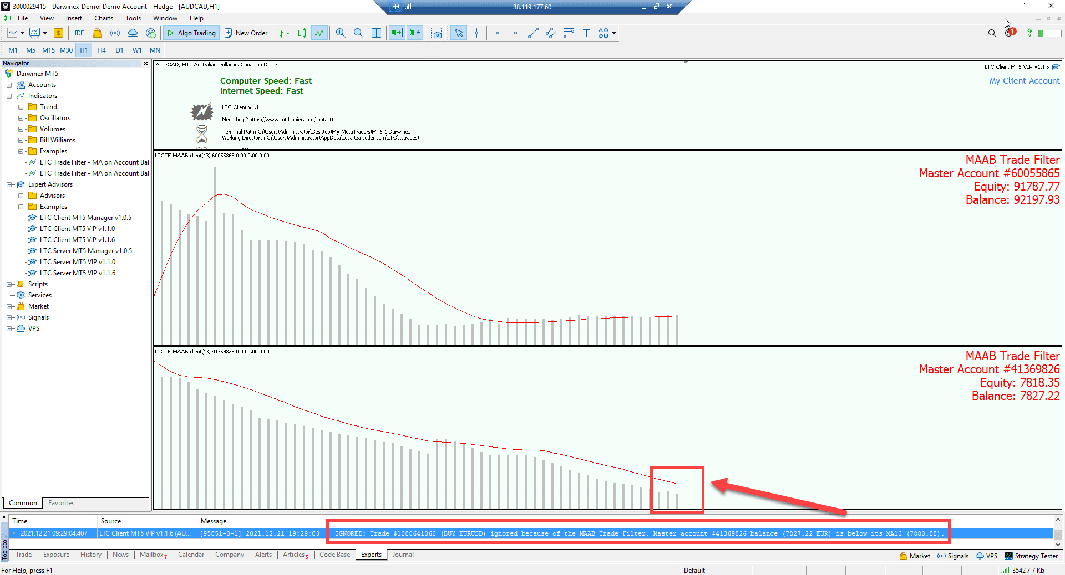Switch to H4 timeframe
The image size is (1065, 575).
click(x=102, y=50)
